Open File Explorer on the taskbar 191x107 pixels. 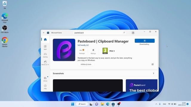click(102, 104)
